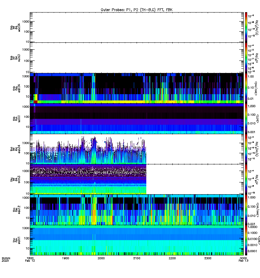Click the 'thc fbk scm1' y-axis label
The width and height of the screenshot is (260, 278).
[x=17, y=240]
